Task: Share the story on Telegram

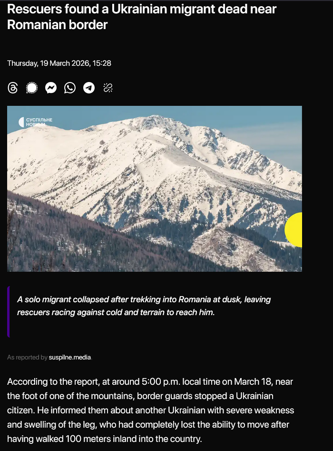Action: click(89, 88)
